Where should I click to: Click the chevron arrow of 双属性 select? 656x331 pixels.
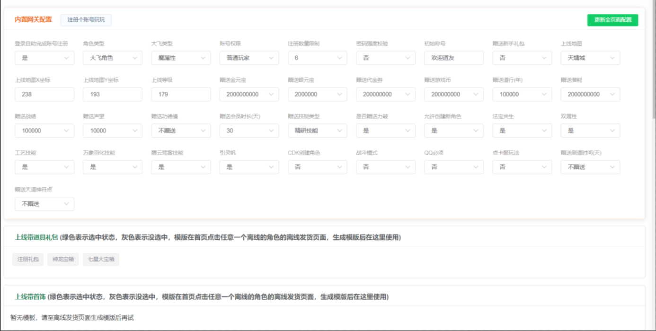tap(612, 131)
